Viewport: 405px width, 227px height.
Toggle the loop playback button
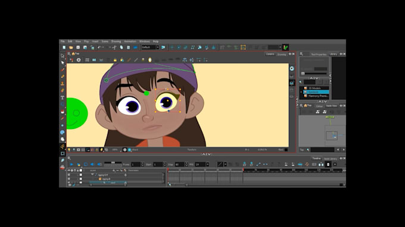tap(86, 164)
